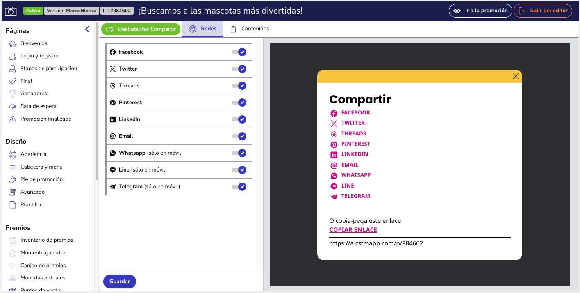580x293 pixels.
Task: Click the Apariencia palette icon
Action: click(x=13, y=154)
